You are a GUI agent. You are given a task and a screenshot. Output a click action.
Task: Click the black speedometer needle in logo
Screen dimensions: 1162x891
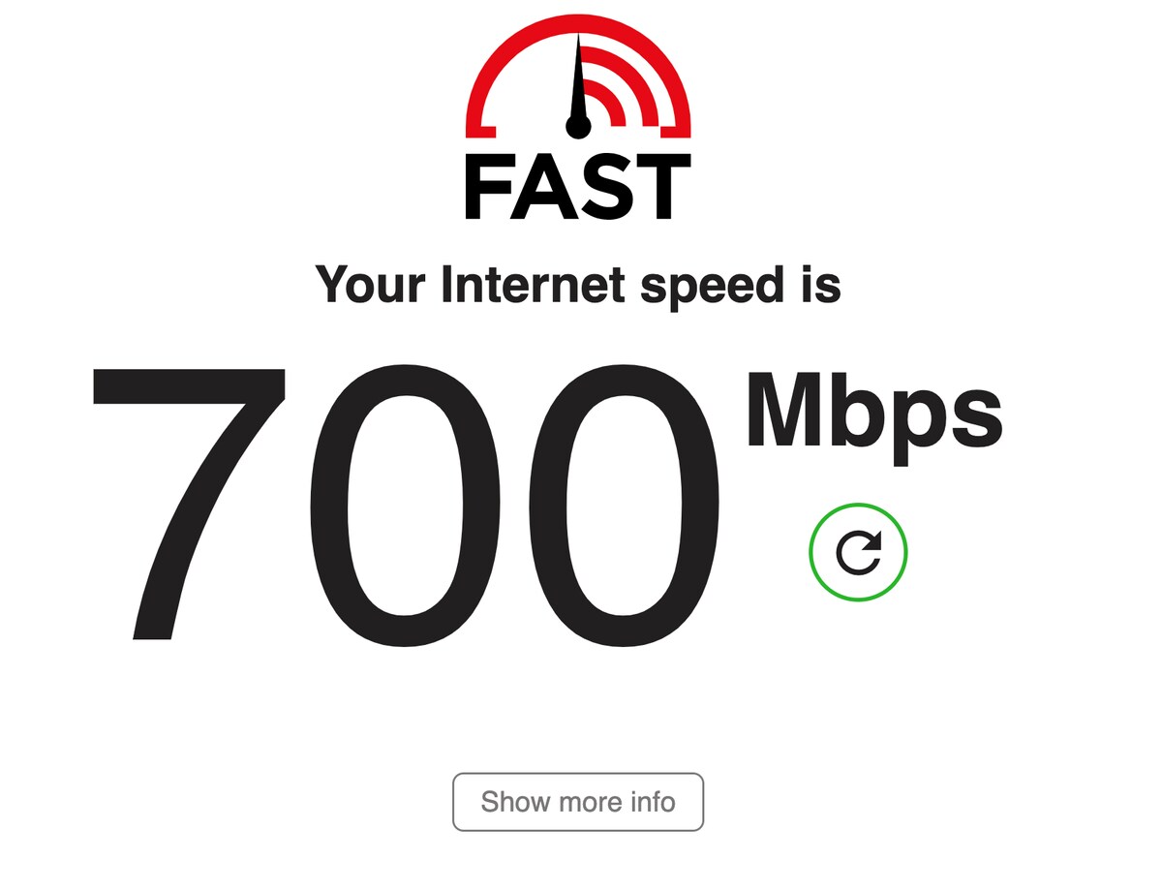[578, 82]
